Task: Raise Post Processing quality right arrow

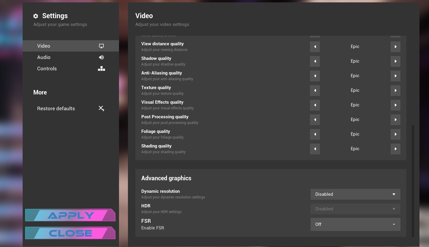Action: click(395, 119)
